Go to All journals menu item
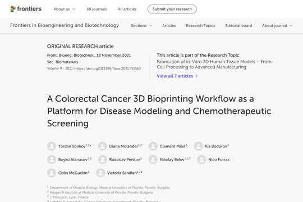The height and width of the screenshot is (202, 303). pos(97,9)
